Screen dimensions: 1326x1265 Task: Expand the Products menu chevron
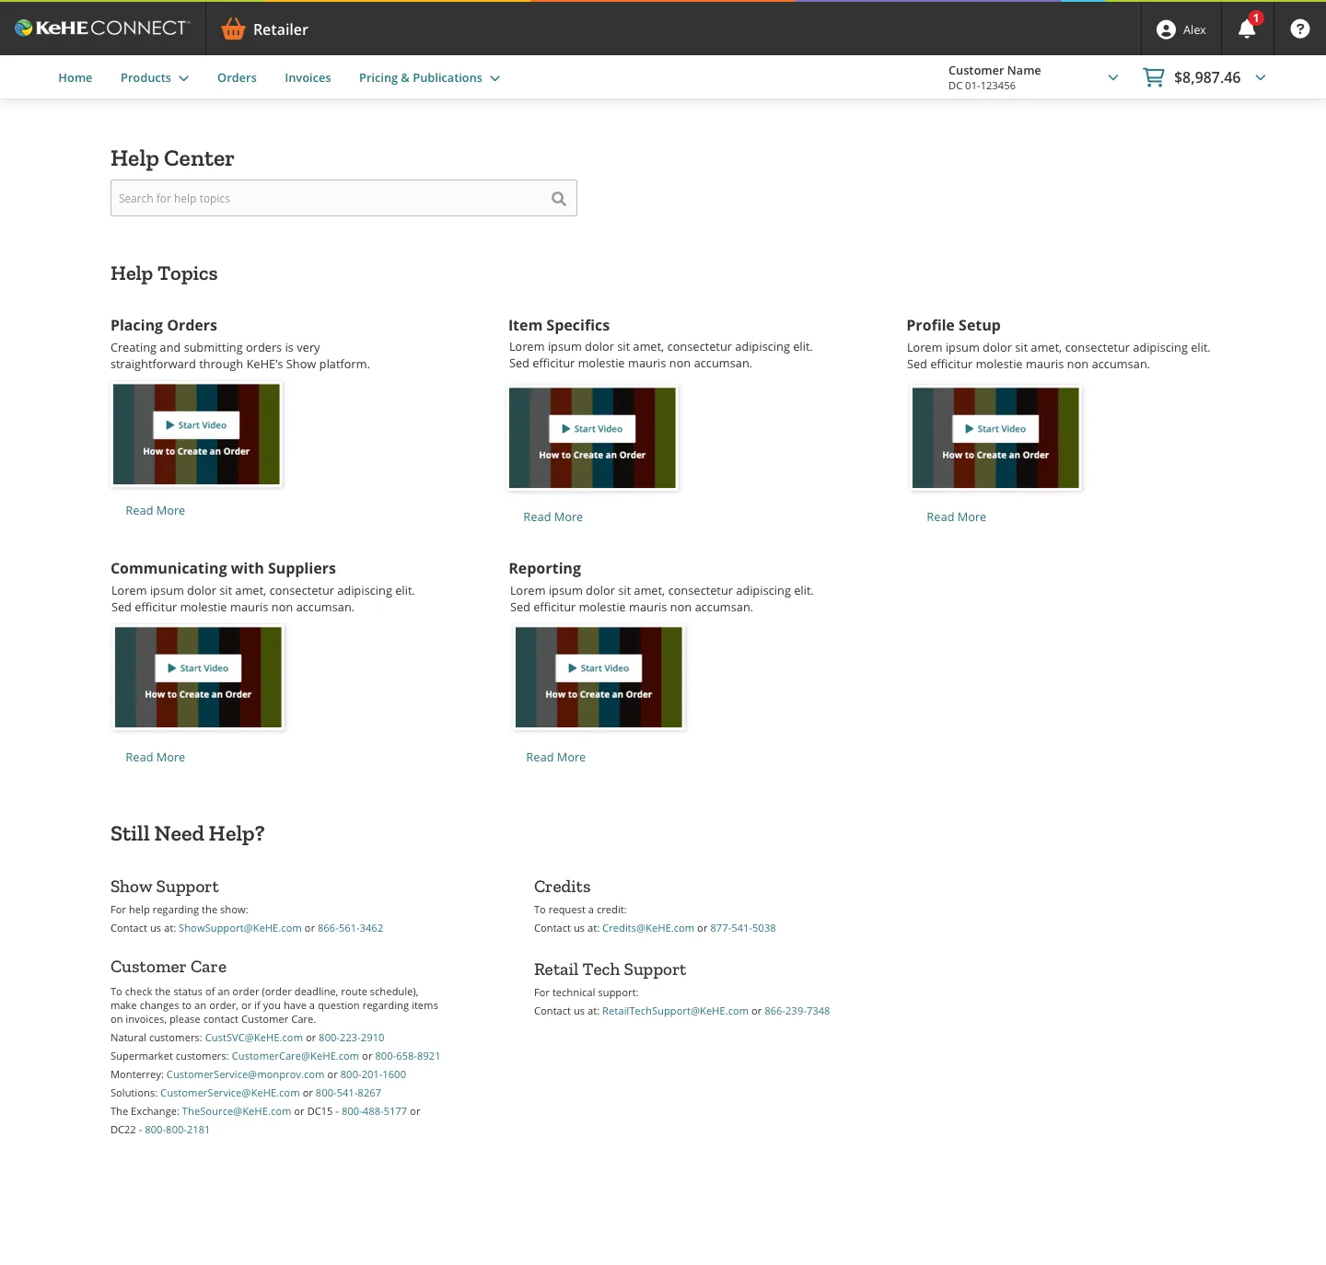pyautogui.click(x=184, y=78)
